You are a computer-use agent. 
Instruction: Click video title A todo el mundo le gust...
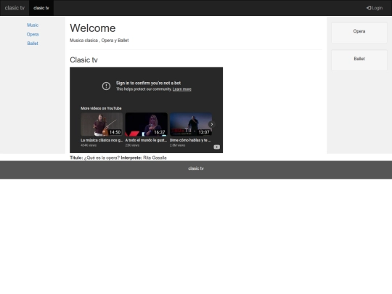pos(146,140)
